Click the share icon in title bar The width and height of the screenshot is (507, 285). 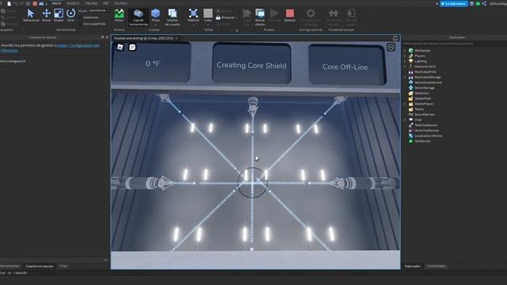pyautogui.click(x=484, y=3)
